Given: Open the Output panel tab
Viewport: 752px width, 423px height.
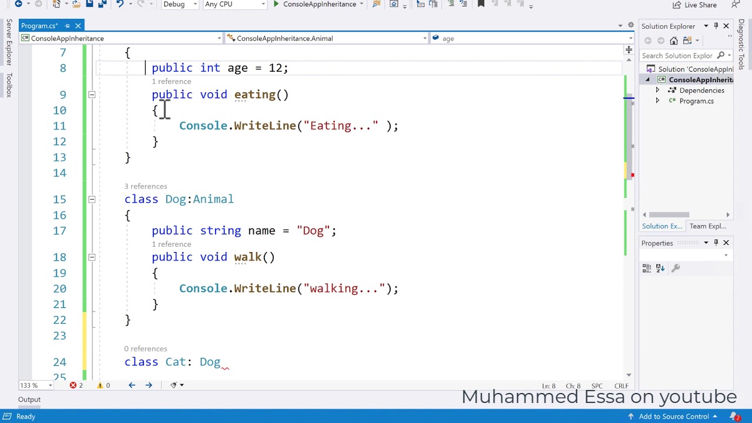Looking at the screenshot, I should point(29,399).
